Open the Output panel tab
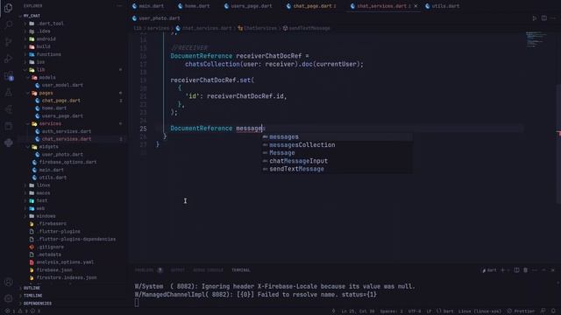This screenshot has width=561, height=315. (x=177, y=270)
